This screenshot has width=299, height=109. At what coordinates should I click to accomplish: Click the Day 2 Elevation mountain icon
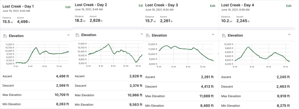click(x=77, y=35)
